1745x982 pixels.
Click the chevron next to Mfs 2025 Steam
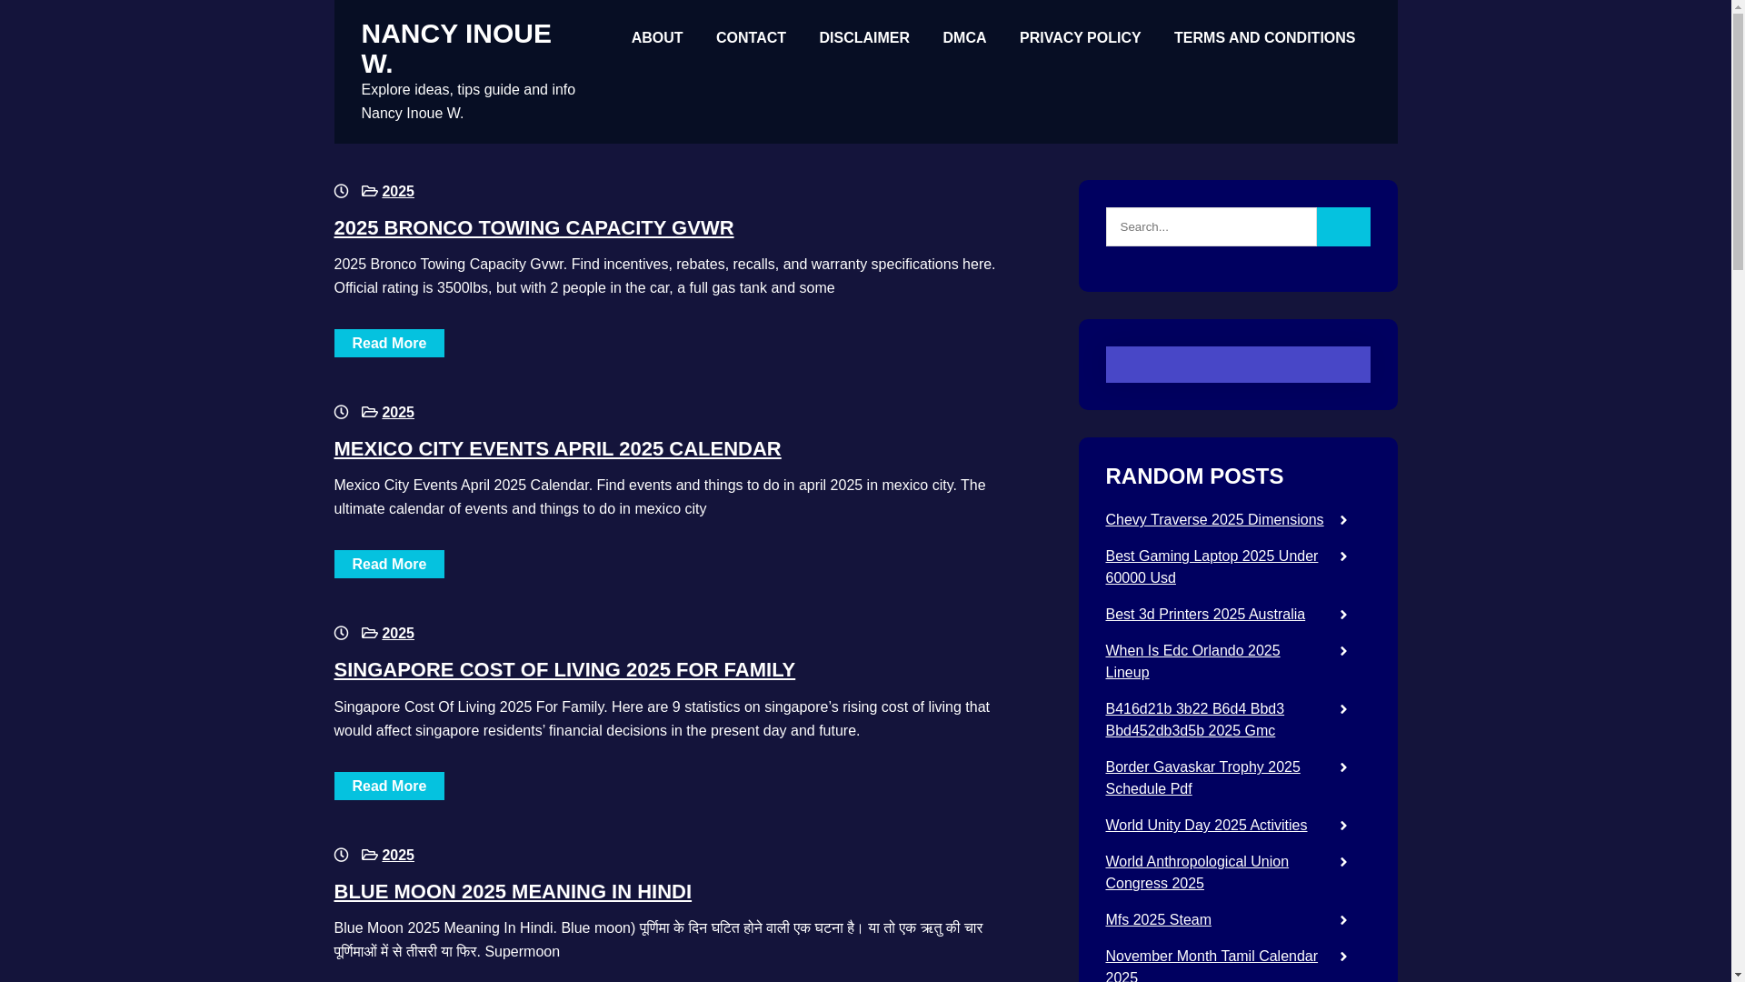tap(1343, 920)
